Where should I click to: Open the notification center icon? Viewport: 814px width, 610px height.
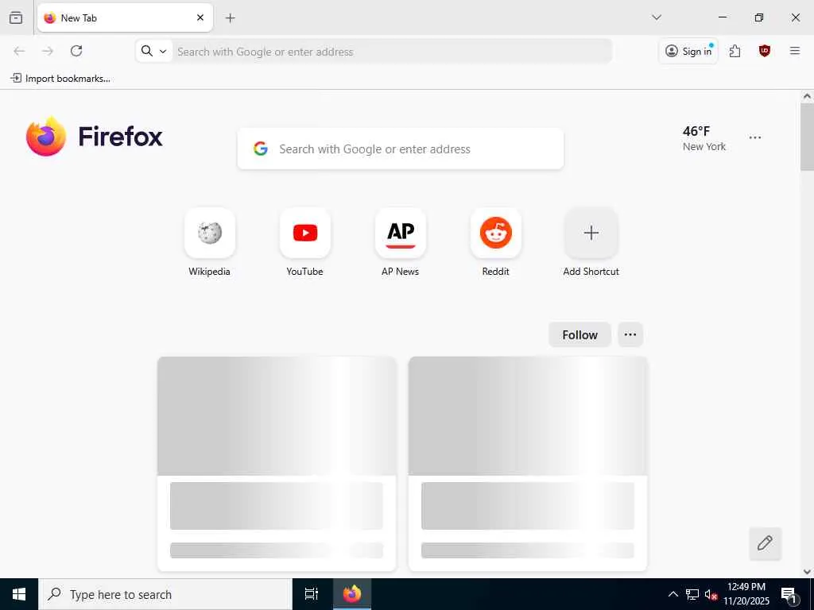(789, 594)
